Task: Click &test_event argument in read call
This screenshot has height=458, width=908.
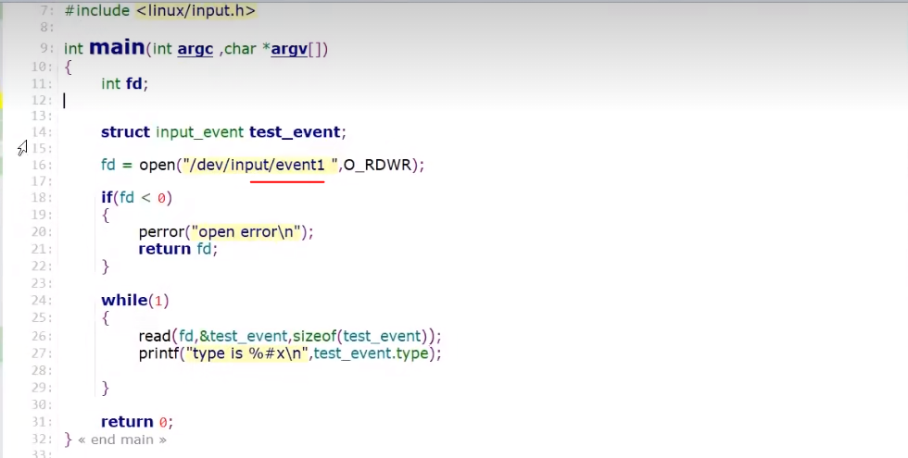Action: pyautogui.click(x=244, y=336)
